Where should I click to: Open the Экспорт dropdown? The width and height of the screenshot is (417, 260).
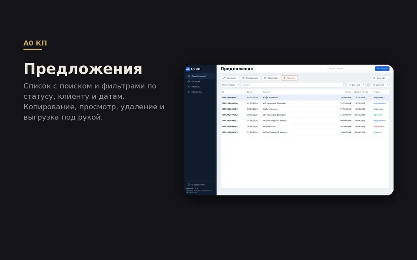click(380, 78)
